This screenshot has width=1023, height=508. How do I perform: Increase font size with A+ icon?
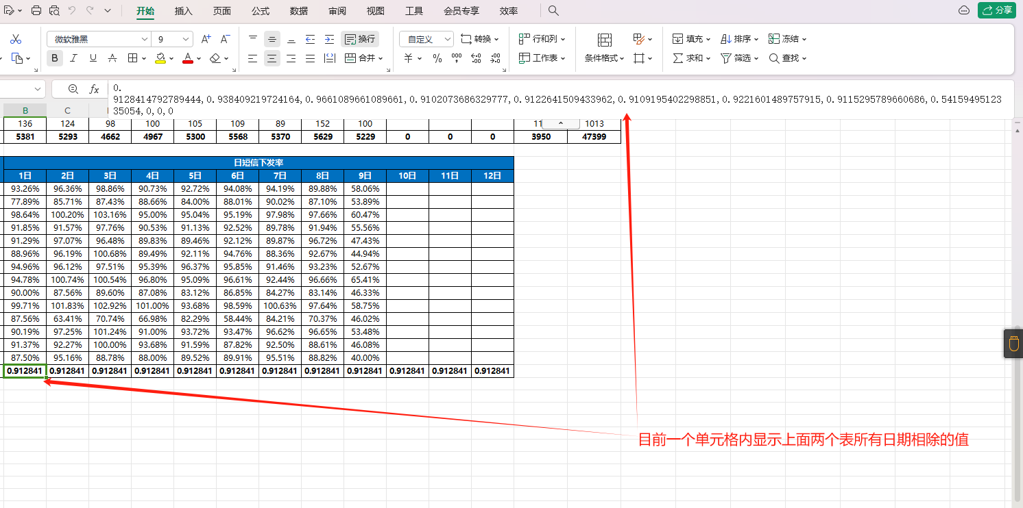pyautogui.click(x=206, y=39)
